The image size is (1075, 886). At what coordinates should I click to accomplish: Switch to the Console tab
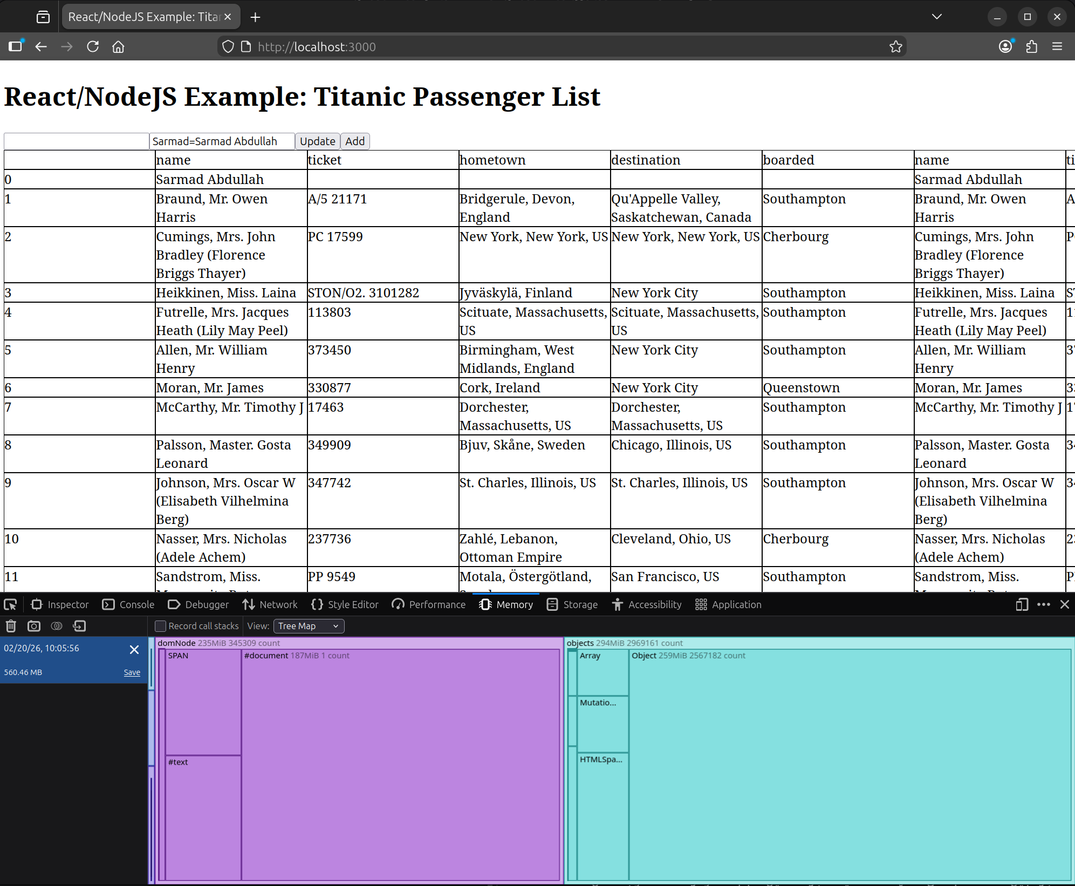point(129,604)
